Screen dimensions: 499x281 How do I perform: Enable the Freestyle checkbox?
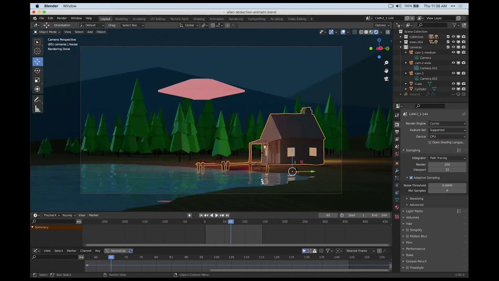(x=407, y=267)
